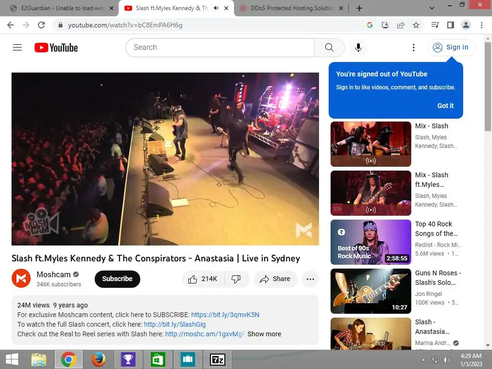Viewport: 492px width, 369px height.
Task: Open YouTube settings three-dot menu
Action: [414, 48]
